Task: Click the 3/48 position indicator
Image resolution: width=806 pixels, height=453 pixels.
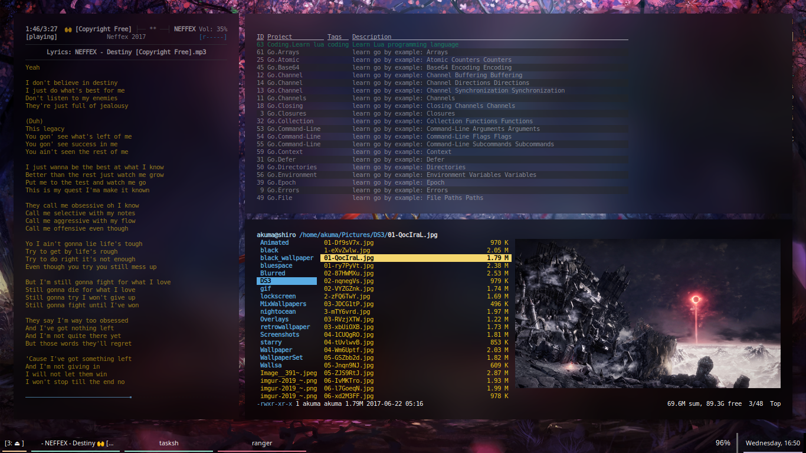Action: click(x=756, y=403)
